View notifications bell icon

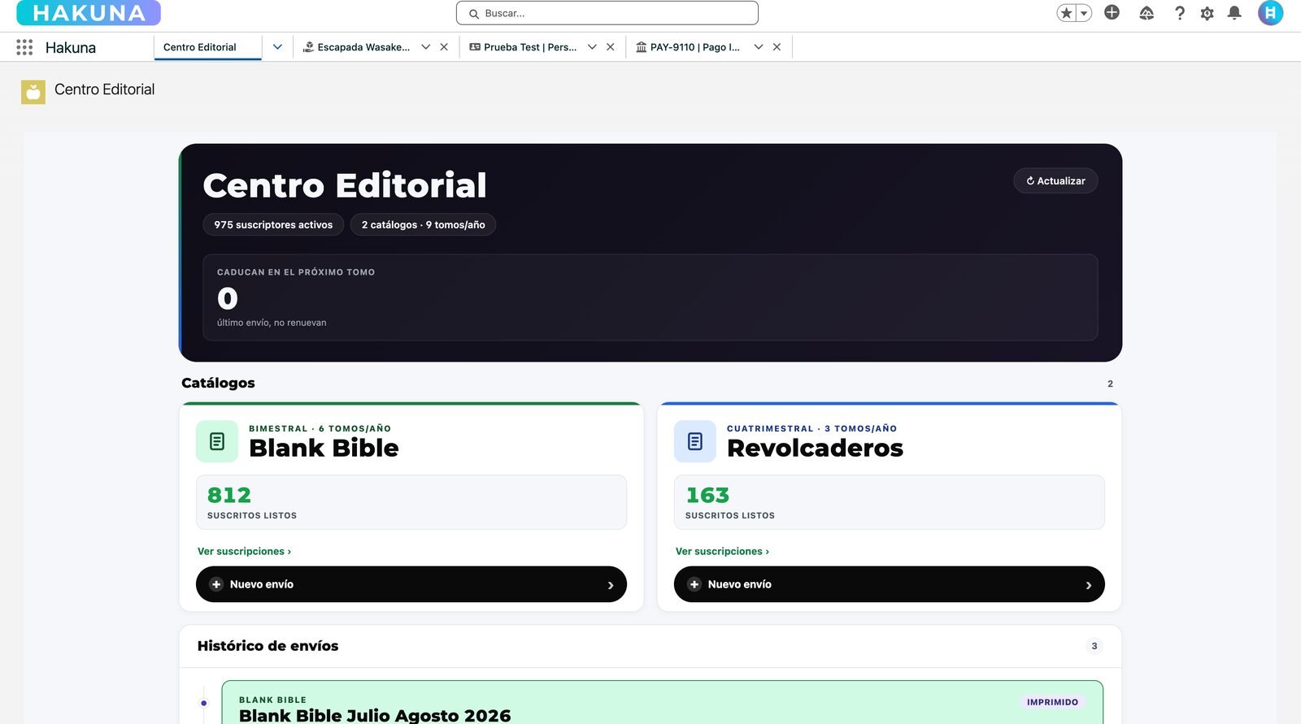pos(1234,13)
